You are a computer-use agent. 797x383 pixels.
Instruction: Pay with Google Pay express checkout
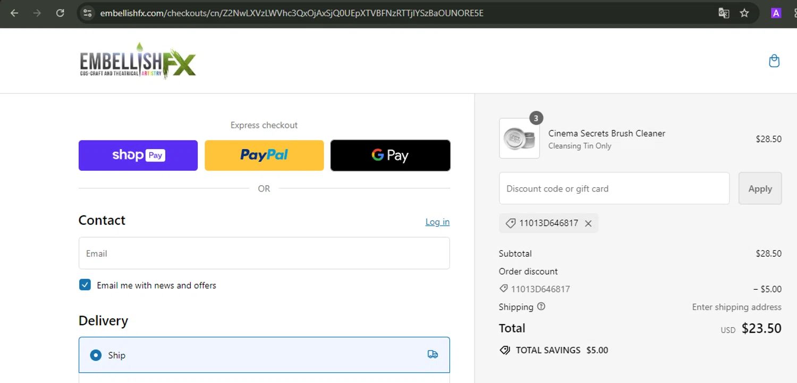pyautogui.click(x=391, y=155)
